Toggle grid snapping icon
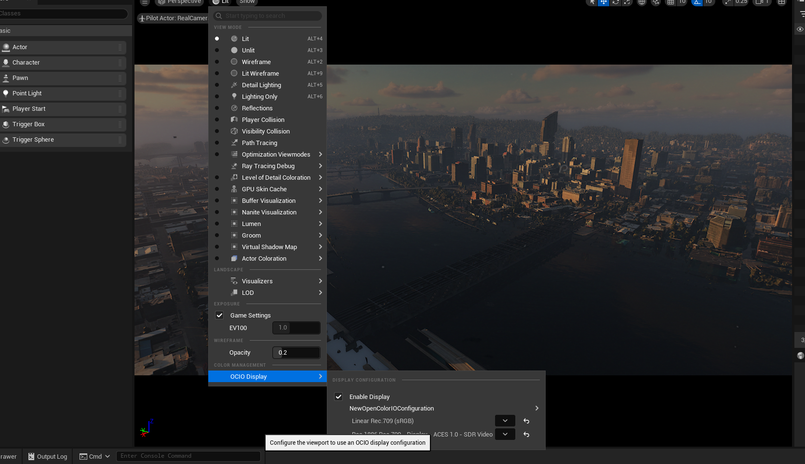 [671, 2]
